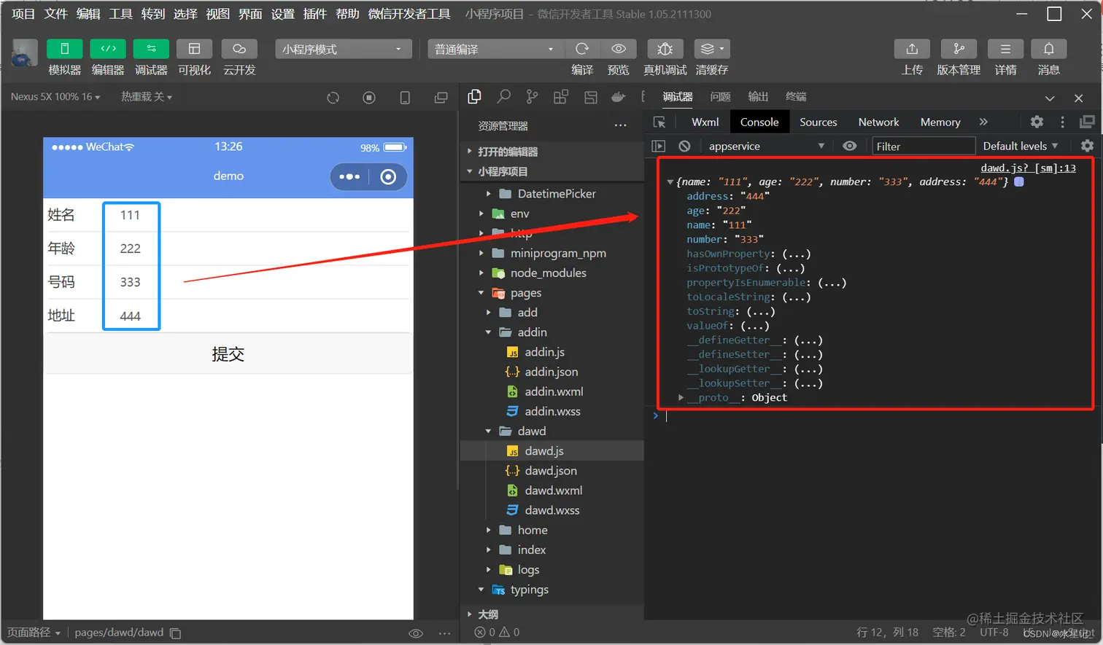Toggle the live expression eye icon
The height and width of the screenshot is (645, 1103).
click(850, 146)
